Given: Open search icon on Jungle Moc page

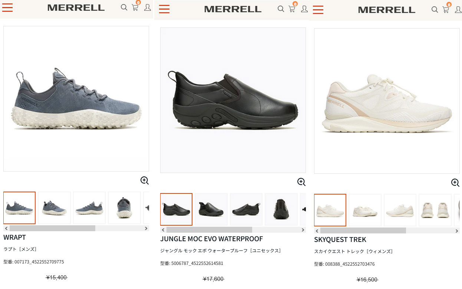Looking at the screenshot, I should click(281, 9).
